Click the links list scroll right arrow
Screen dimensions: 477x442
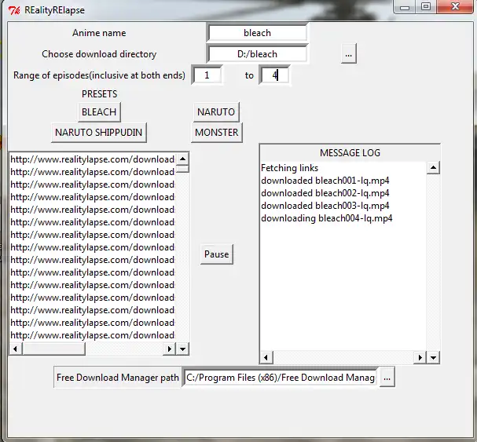[170, 349]
